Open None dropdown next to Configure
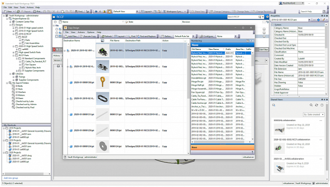Screen dimensions: 330x187 (235, 36)
